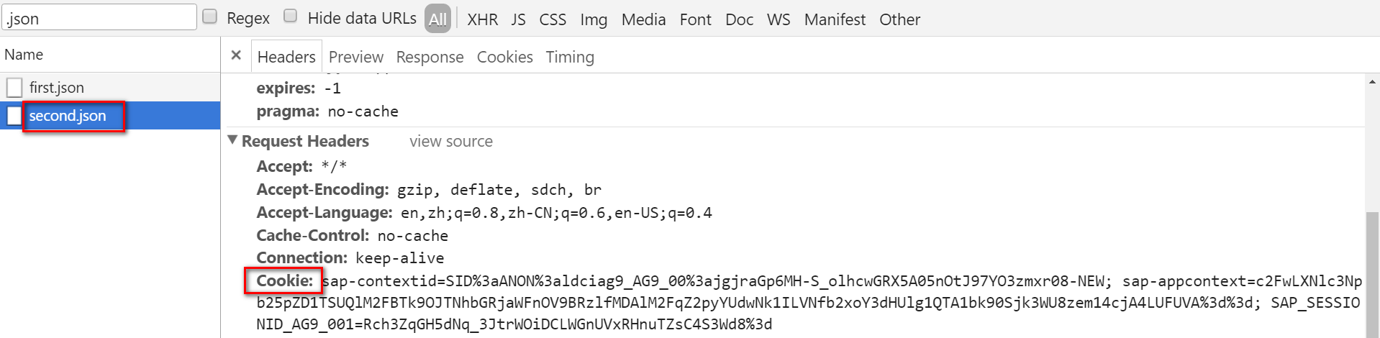Collapse the Request Headers section
Image resolution: width=1380 pixels, height=338 pixels.
pyautogui.click(x=232, y=140)
